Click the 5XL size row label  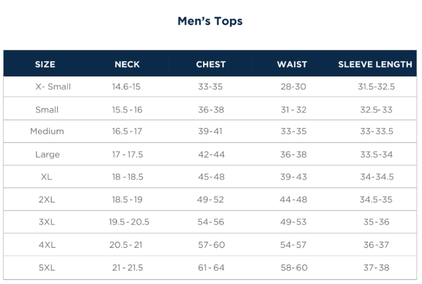(47, 268)
